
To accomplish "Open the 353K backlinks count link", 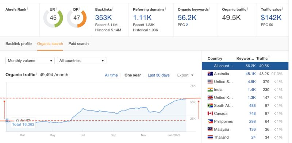I will (104, 18).
